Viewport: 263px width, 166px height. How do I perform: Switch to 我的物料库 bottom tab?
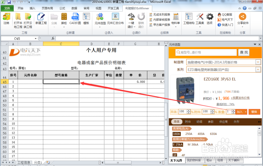pos(194,160)
